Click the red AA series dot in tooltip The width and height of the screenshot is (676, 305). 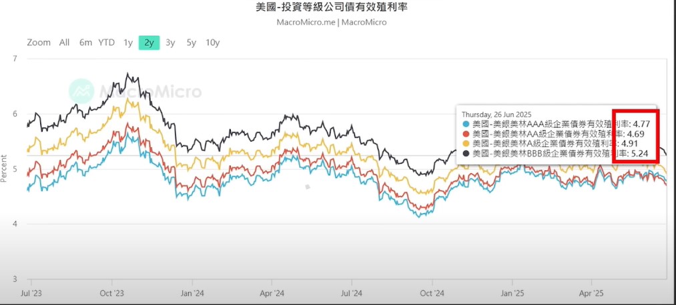466,134
